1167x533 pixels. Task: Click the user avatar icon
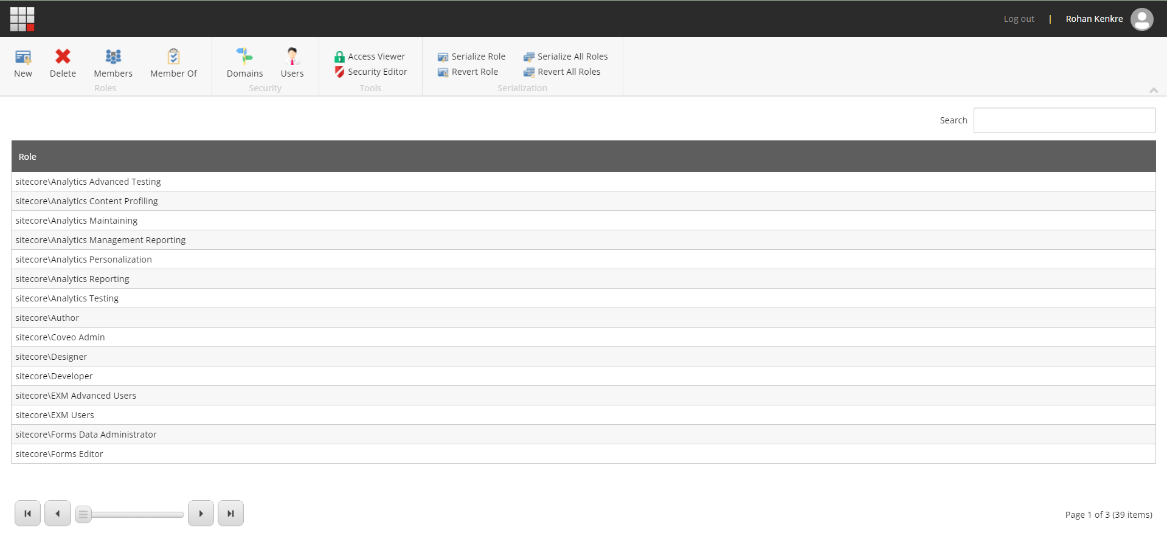pyautogui.click(x=1141, y=19)
